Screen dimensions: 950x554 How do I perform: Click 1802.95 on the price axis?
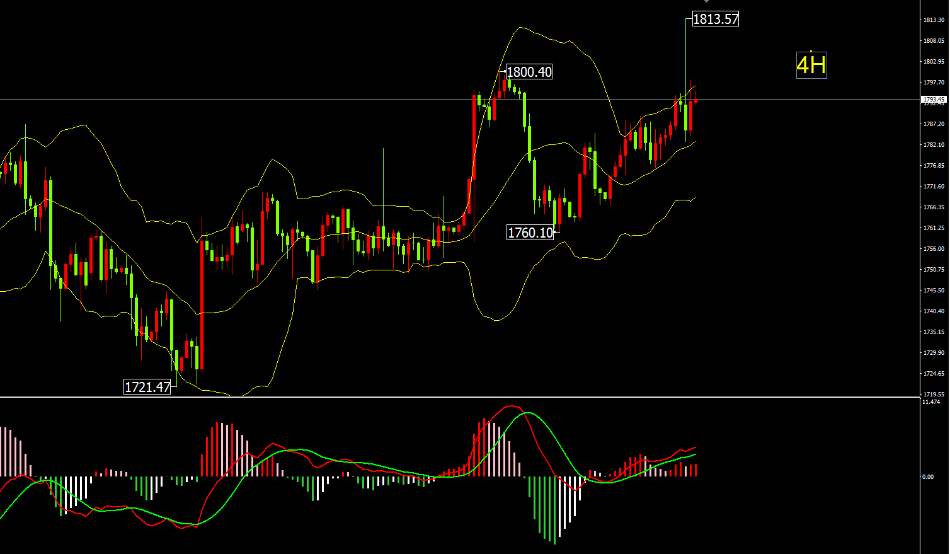934,62
